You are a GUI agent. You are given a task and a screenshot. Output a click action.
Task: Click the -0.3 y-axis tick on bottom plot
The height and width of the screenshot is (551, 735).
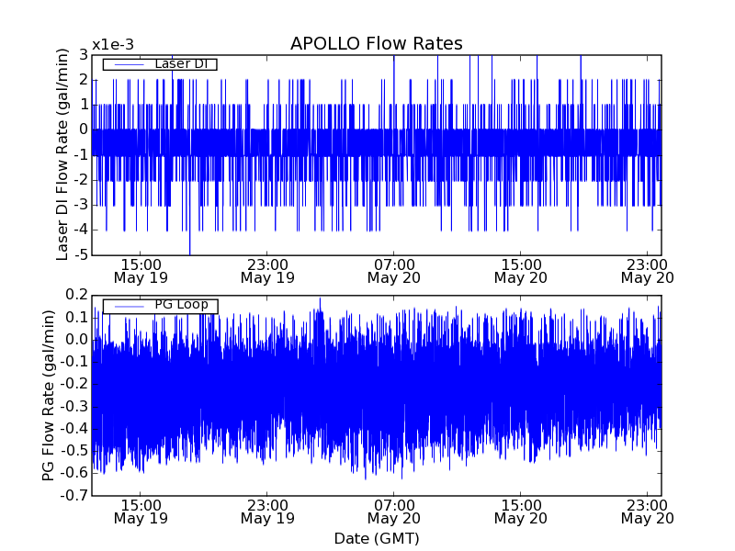[73, 407]
